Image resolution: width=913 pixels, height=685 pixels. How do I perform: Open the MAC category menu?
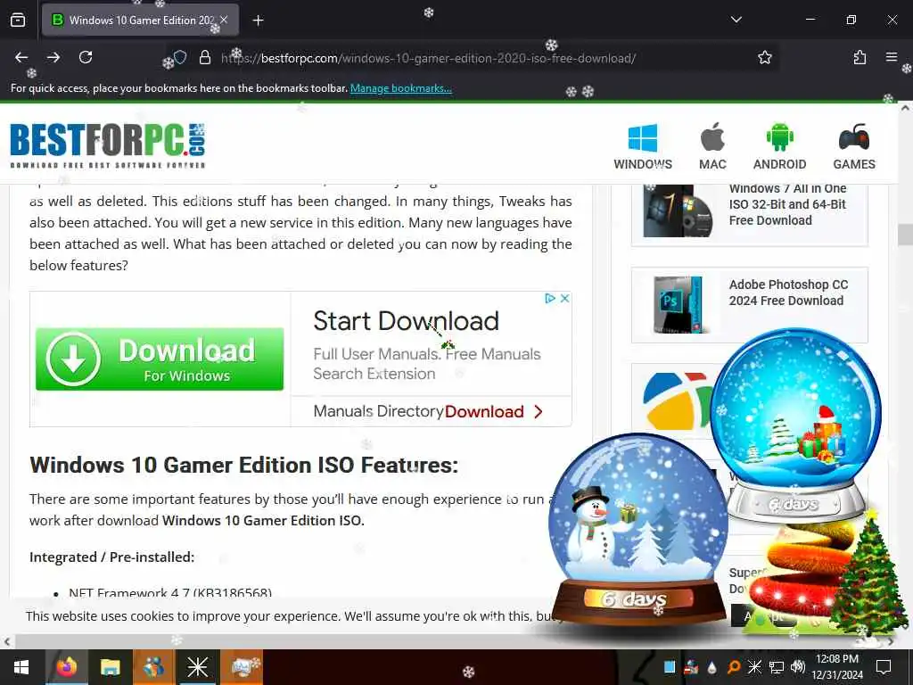(712, 147)
